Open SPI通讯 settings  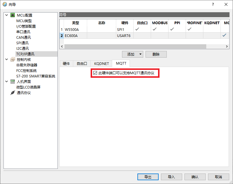click(x=22, y=43)
